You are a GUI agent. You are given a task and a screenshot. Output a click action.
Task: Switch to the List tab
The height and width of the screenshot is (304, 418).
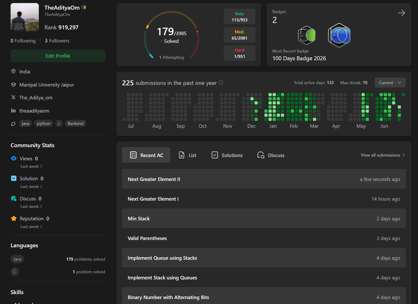click(x=187, y=155)
